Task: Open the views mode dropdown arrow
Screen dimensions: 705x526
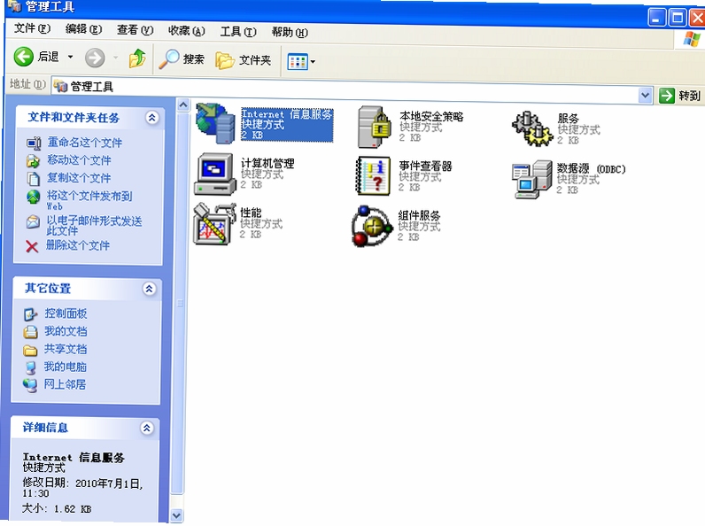Action: coord(313,62)
